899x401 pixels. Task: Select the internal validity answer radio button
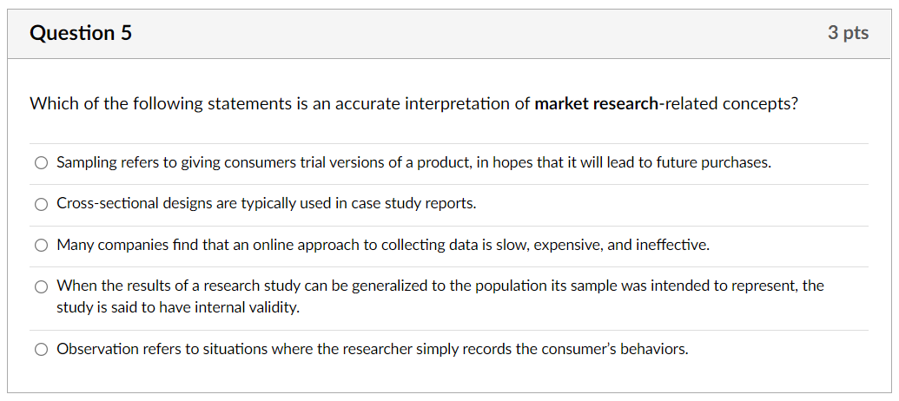tap(41, 286)
